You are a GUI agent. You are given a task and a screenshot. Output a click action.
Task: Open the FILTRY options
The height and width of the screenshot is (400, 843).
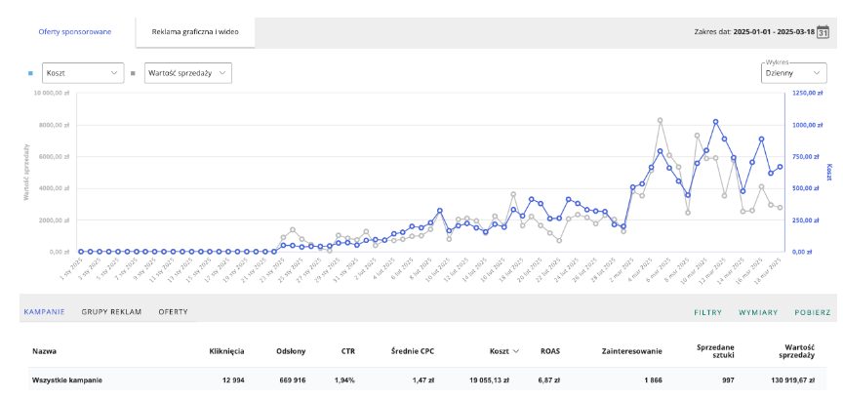click(707, 312)
